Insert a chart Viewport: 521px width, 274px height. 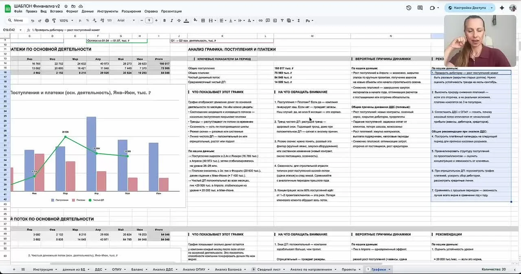tap(275, 20)
